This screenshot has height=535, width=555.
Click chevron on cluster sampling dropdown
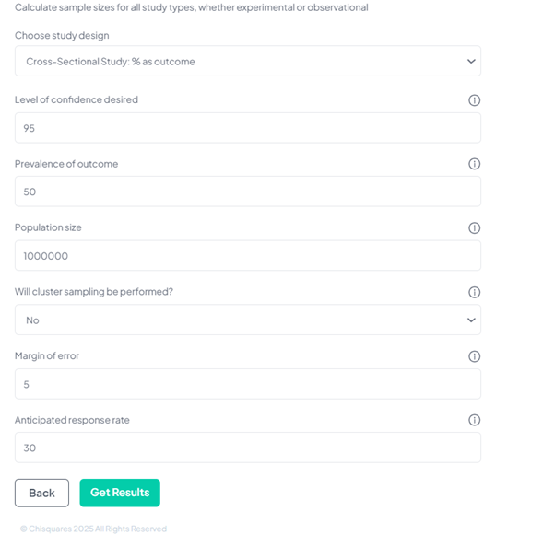tap(471, 320)
